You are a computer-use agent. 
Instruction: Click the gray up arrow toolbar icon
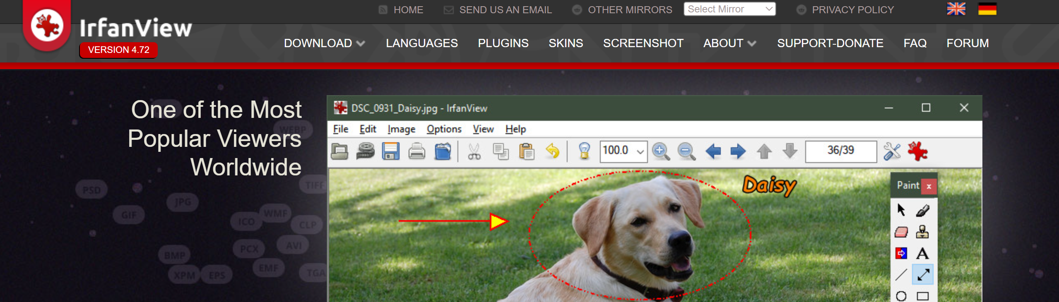click(x=764, y=151)
